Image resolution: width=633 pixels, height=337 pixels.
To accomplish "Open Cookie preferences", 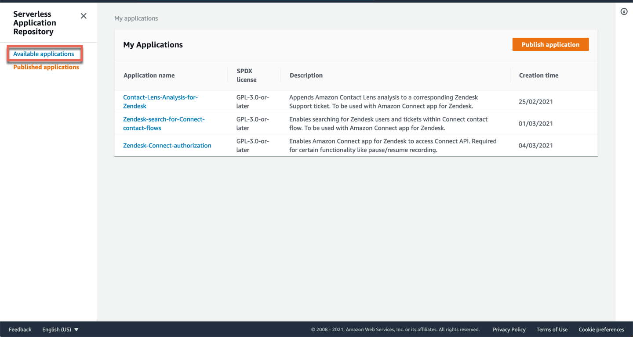I will coord(601,330).
